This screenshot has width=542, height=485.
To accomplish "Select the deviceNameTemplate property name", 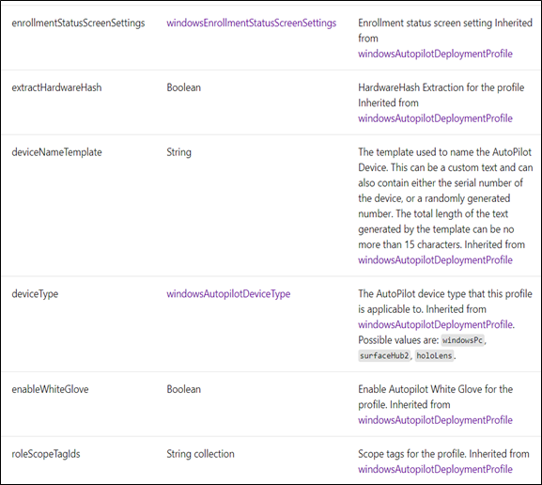I will pos(56,152).
